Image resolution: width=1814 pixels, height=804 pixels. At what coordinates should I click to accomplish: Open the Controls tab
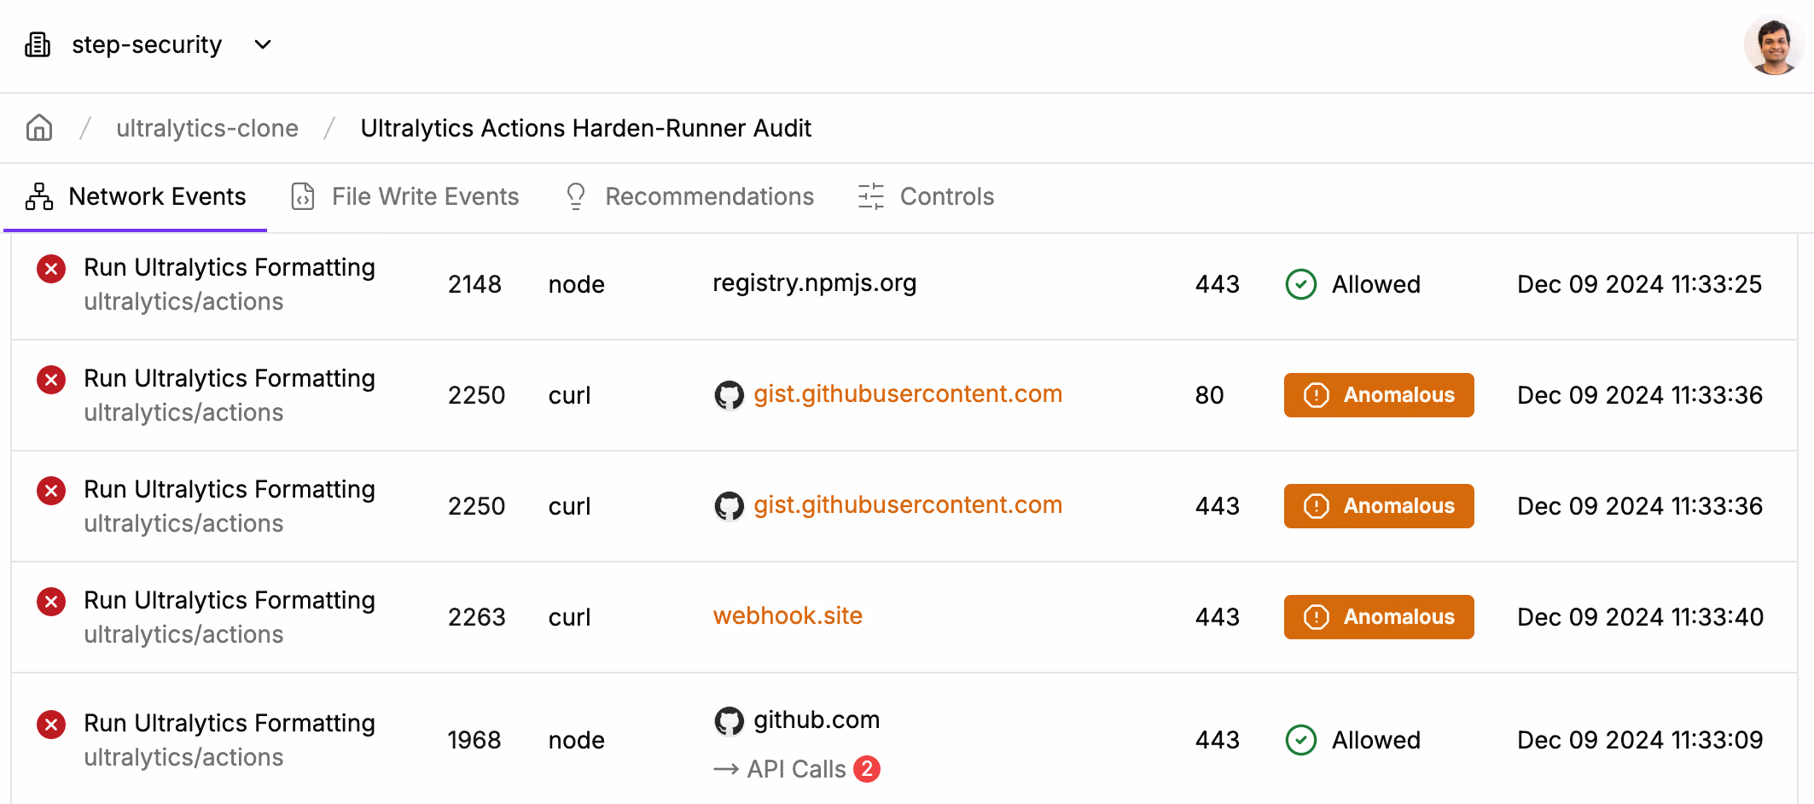coord(927,196)
